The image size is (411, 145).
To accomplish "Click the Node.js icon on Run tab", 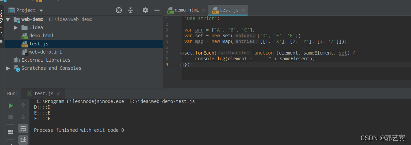I will click(x=30, y=94).
